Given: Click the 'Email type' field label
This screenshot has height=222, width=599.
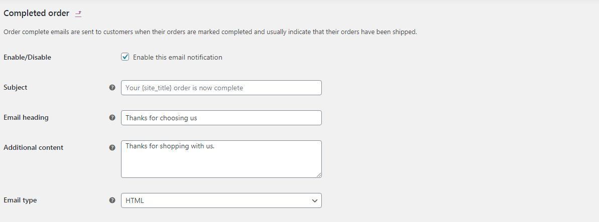Looking at the screenshot, I should [x=20, y=200].
